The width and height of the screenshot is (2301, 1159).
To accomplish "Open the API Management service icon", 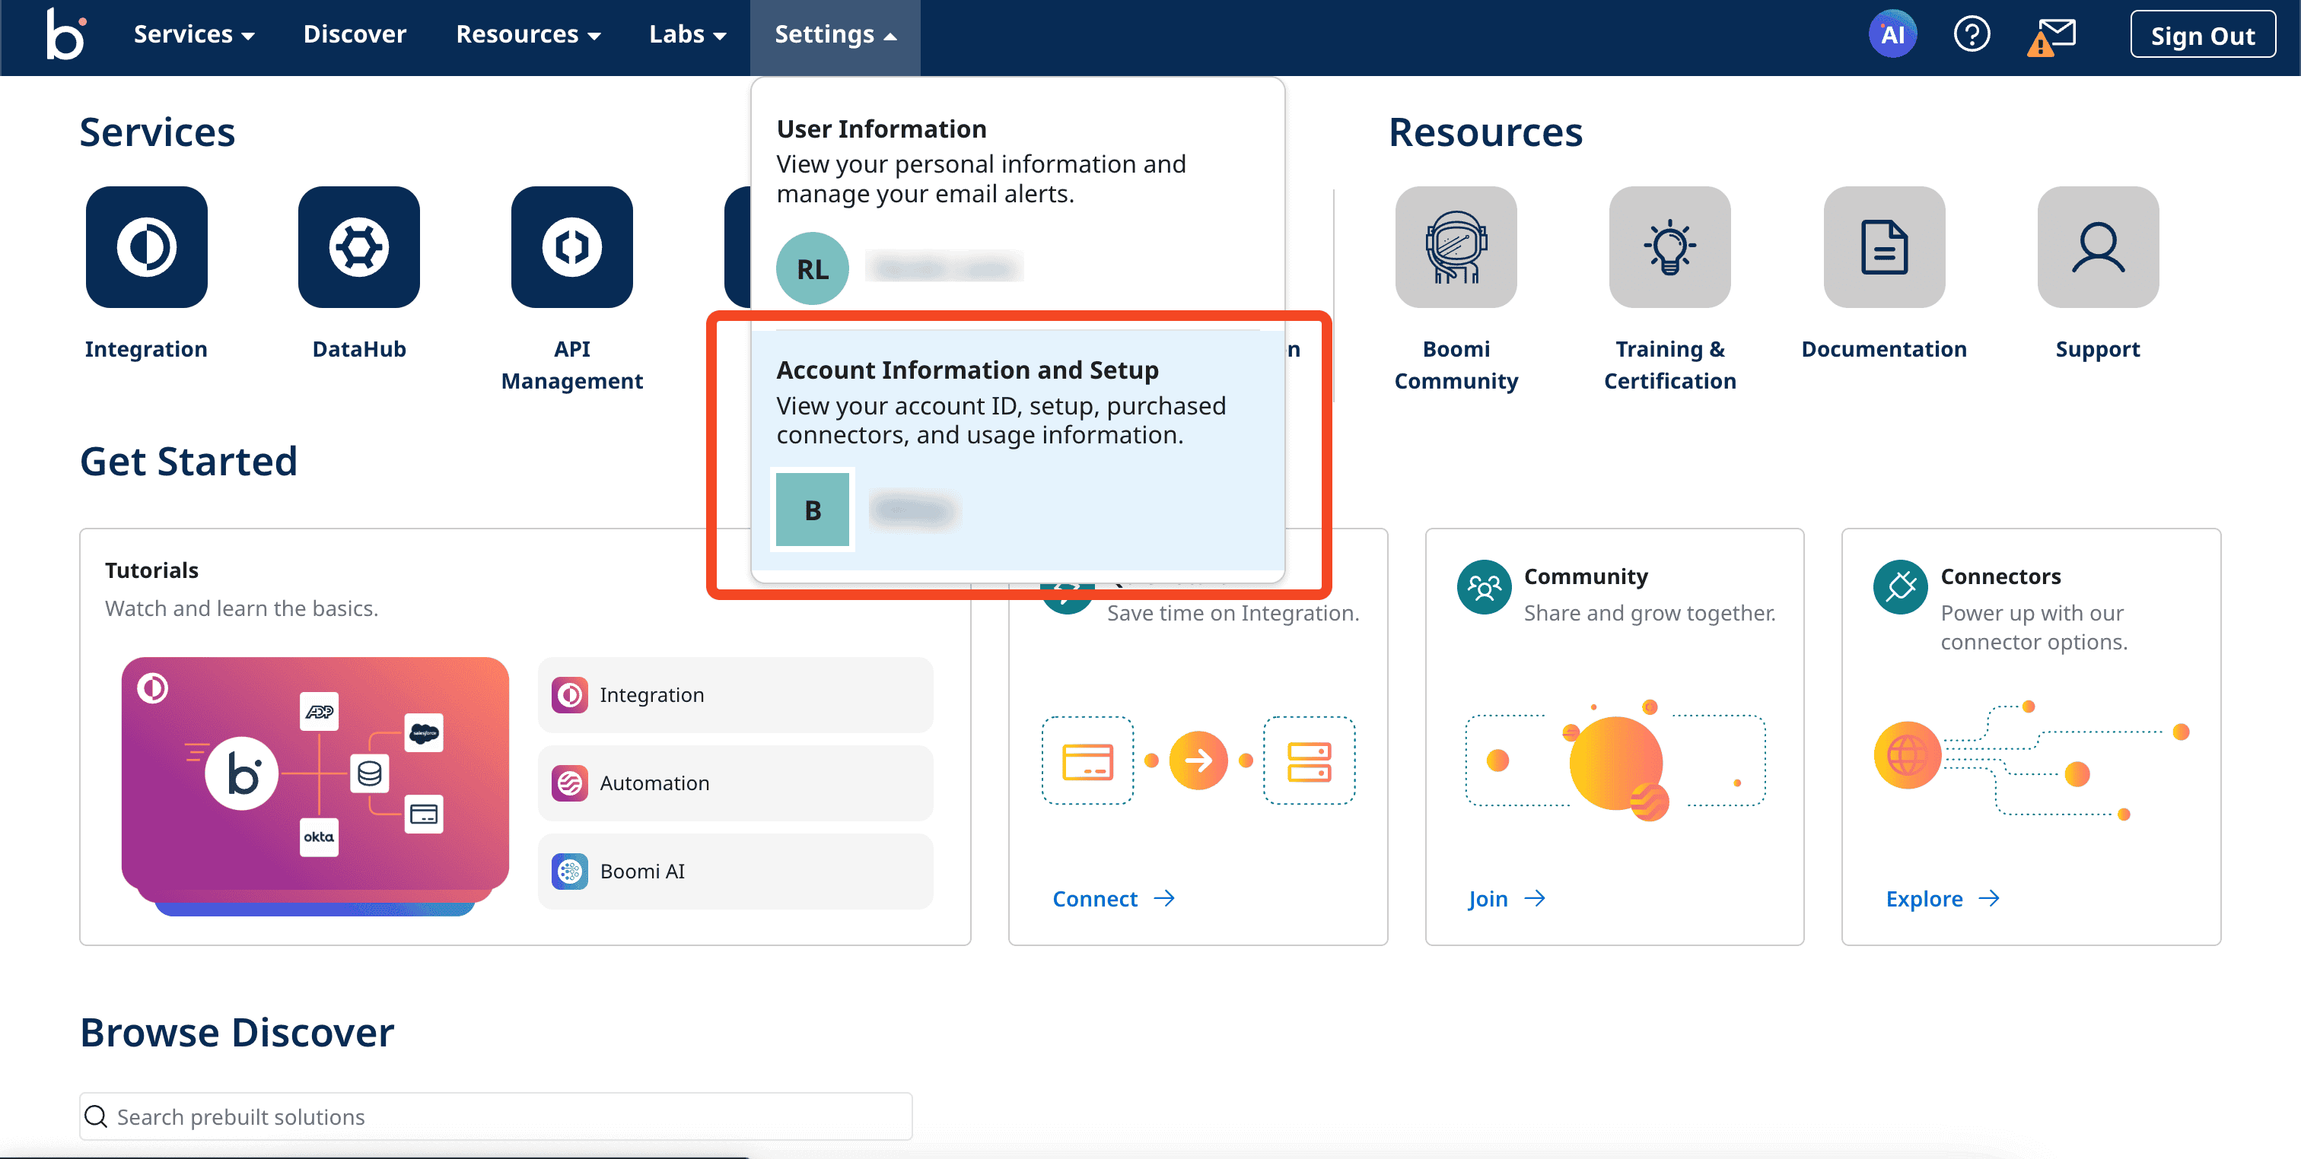I will point(571,247).
